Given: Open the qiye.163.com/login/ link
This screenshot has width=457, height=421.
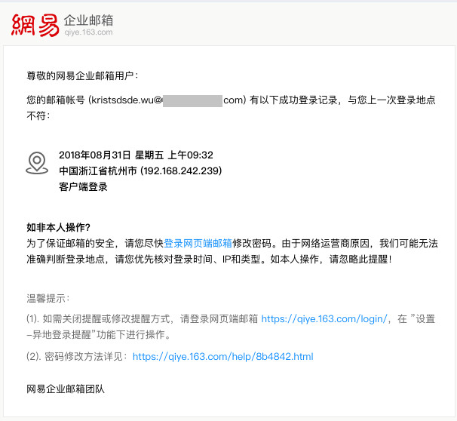Looking at the screenshot, I should click(324, 319).
